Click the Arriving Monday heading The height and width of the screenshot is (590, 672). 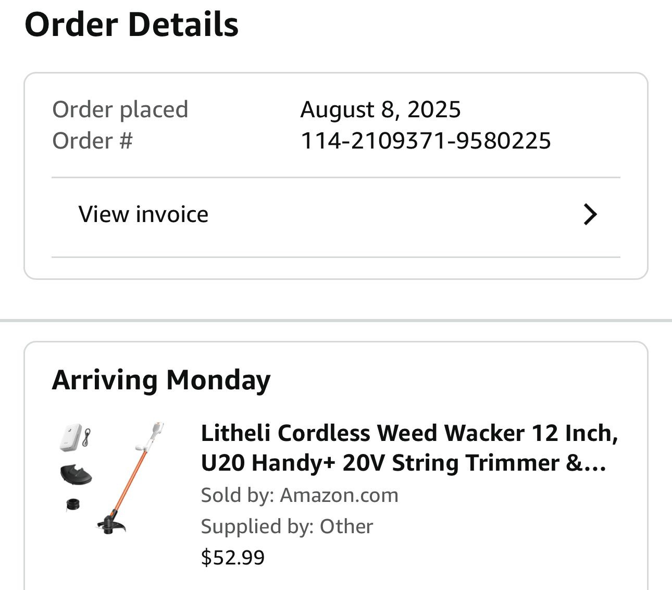coord(161,379)
